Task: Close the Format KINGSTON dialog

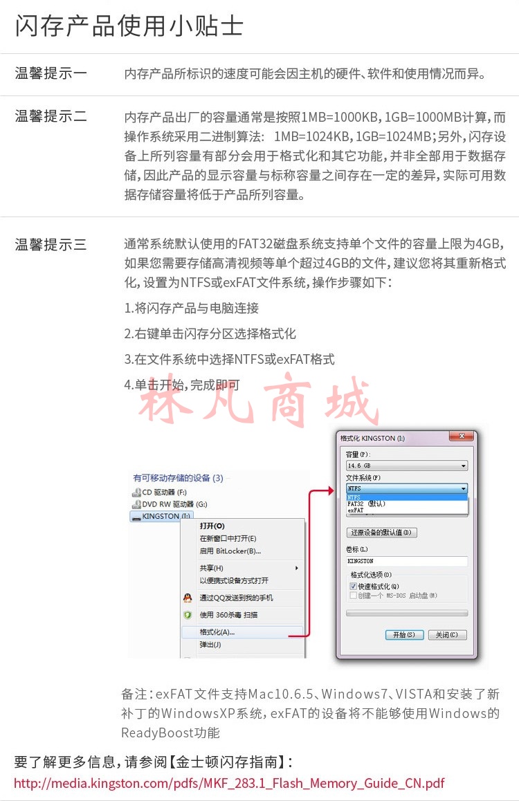Action: (462, 436)
